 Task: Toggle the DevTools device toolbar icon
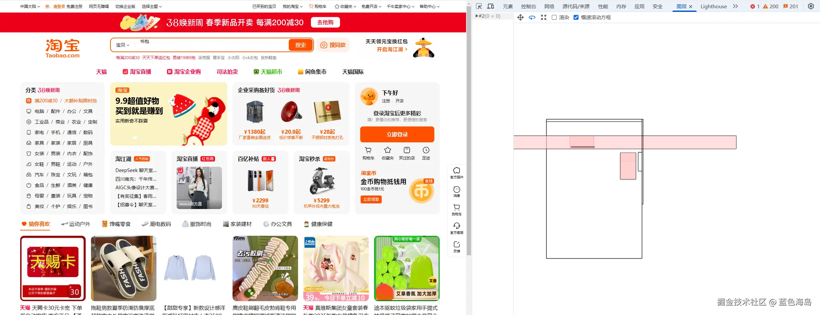(491, 6)
